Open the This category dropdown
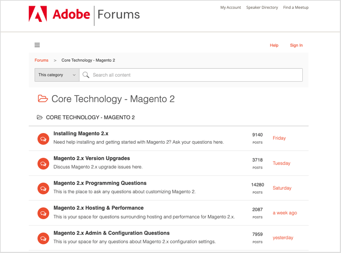Viewport: 341px width, 253px height. (57, 75)
